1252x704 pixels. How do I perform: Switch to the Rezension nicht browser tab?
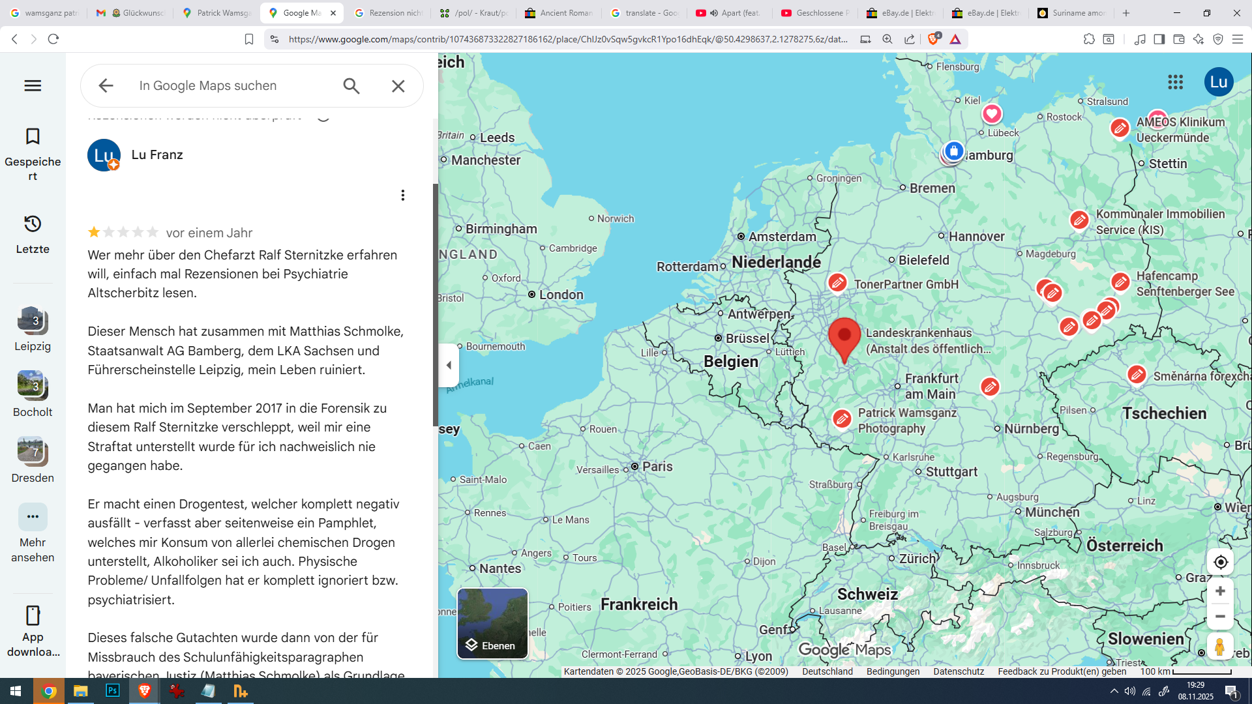pos(389,13)
